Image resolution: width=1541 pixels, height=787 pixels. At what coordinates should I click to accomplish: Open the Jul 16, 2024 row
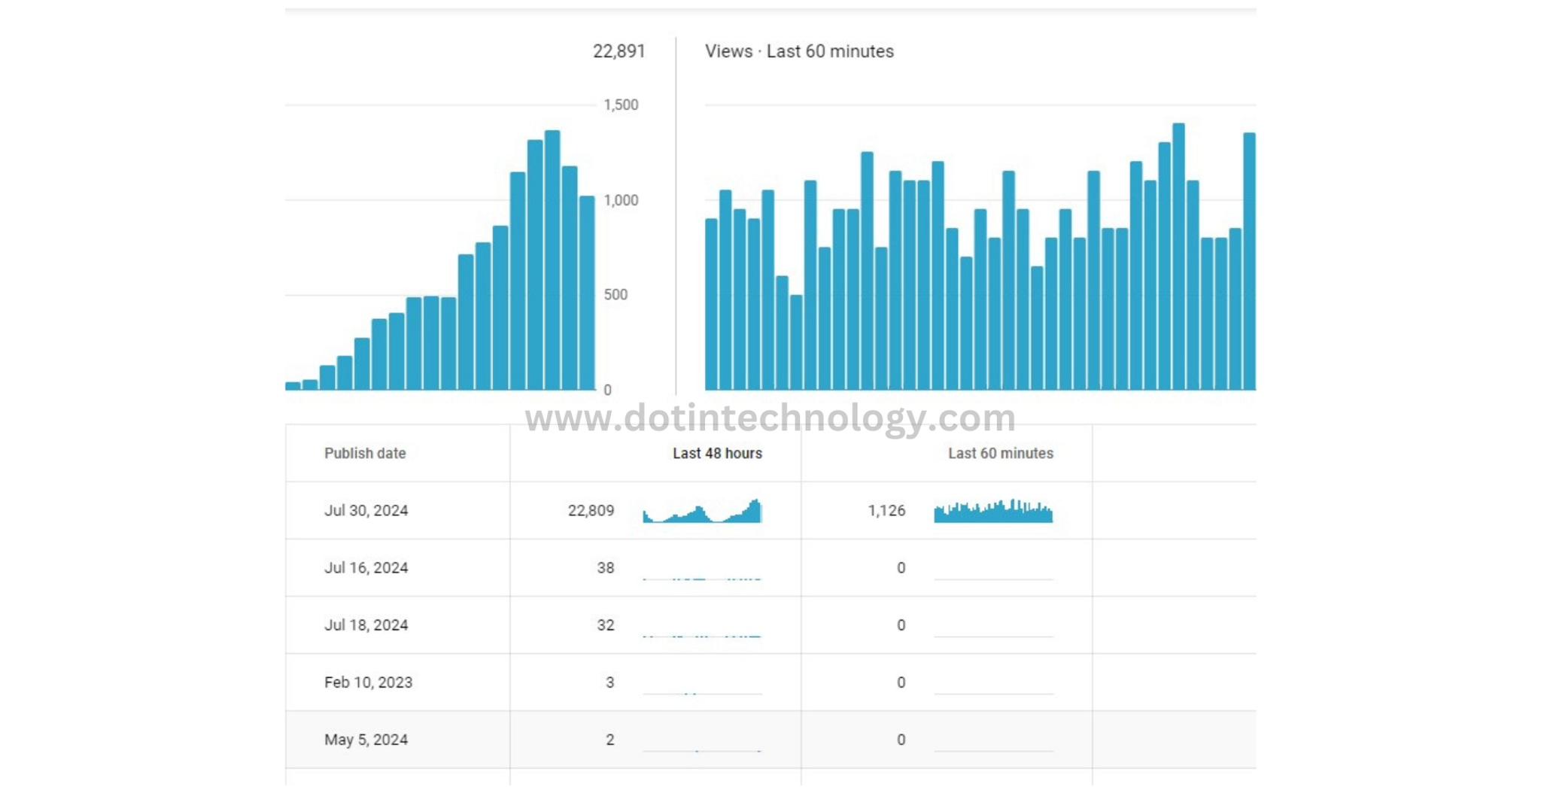click(x=770, y=567)
